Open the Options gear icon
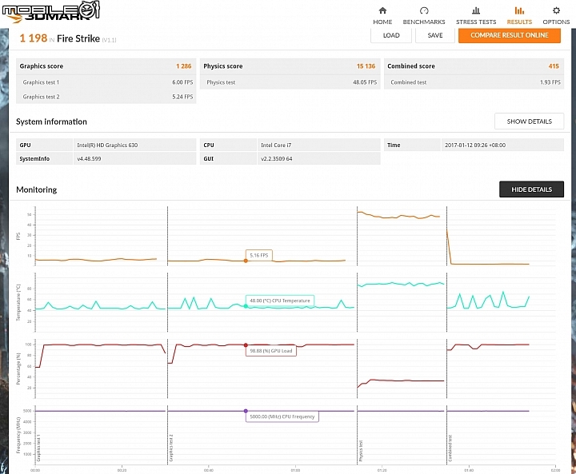576x474 pixels. (x=556, y=10)
